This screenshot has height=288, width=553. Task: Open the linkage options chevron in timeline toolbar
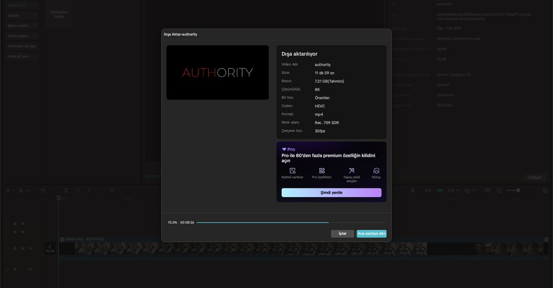pyautogui.click(x=458, y=190)
